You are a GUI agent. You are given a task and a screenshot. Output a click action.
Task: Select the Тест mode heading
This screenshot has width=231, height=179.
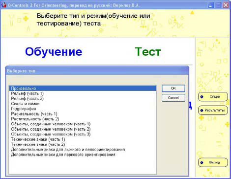[148, 52]
